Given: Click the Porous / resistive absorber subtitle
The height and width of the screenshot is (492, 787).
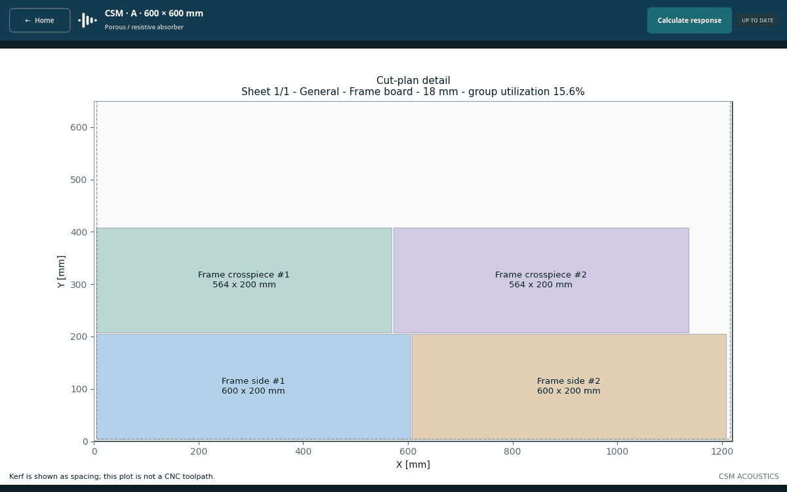Looking at the screenshot, I should pos(144,28).
